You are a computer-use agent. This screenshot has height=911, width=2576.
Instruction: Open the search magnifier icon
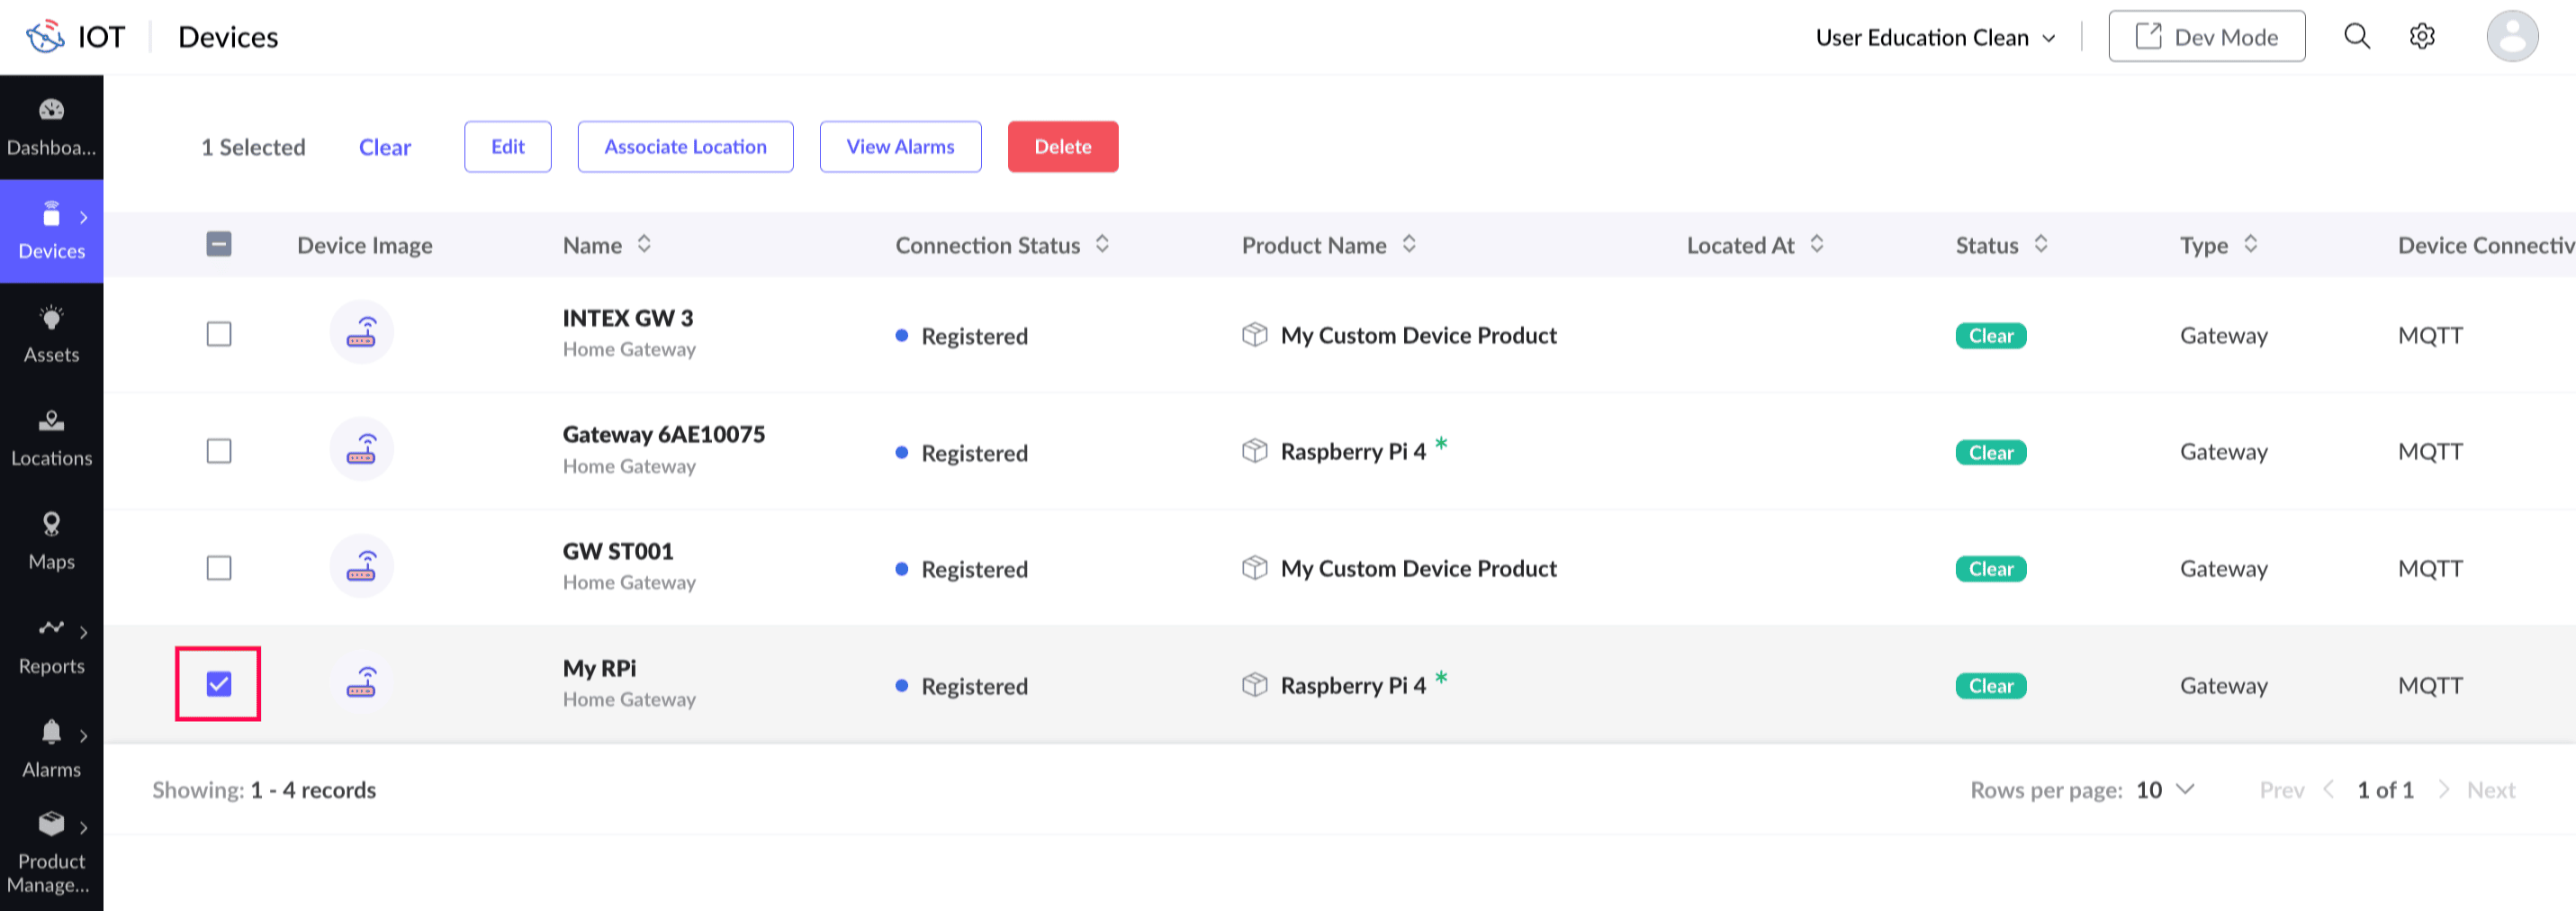[x=2357, y=37]
